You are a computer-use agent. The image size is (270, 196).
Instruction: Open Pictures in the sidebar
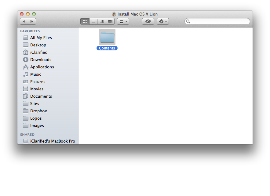tap(38, 82)
